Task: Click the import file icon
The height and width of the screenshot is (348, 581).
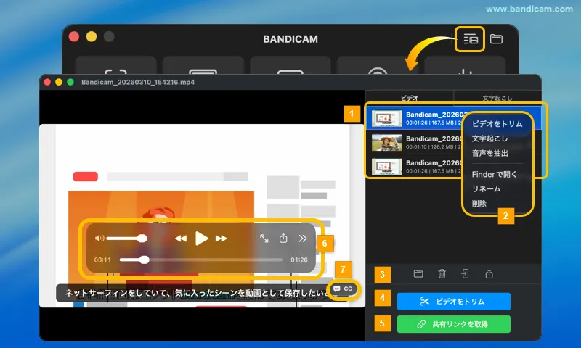Action: tap(465, 273)
